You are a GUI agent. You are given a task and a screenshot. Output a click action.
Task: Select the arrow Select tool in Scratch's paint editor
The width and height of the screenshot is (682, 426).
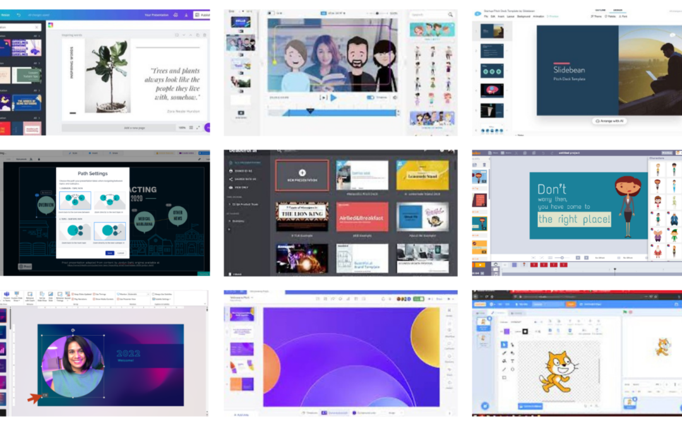click(504, 345)
